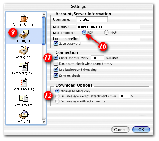Confirm settings with the OK button

141,129
